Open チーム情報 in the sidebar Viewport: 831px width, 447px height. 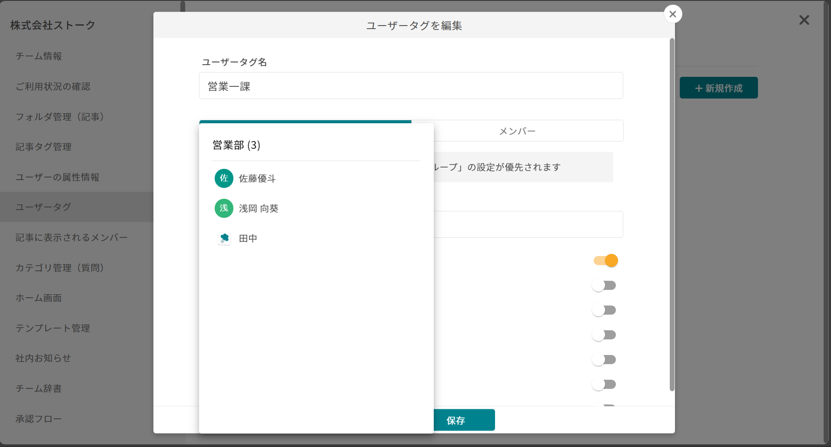(39, 56)
